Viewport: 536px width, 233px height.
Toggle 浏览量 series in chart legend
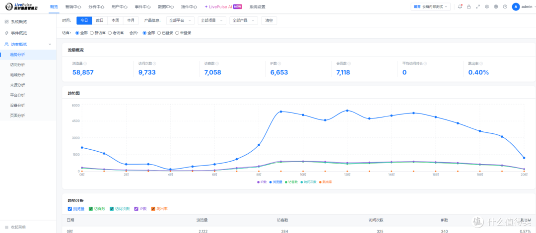(275, 182)
